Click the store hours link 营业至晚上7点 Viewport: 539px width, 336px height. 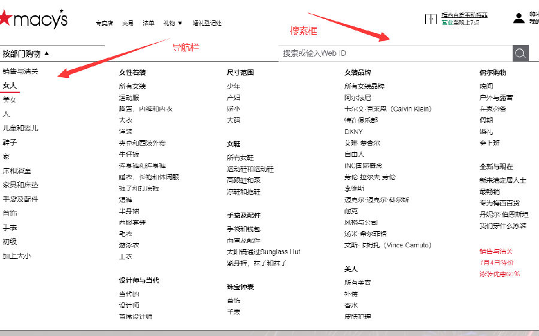point(461,22)
